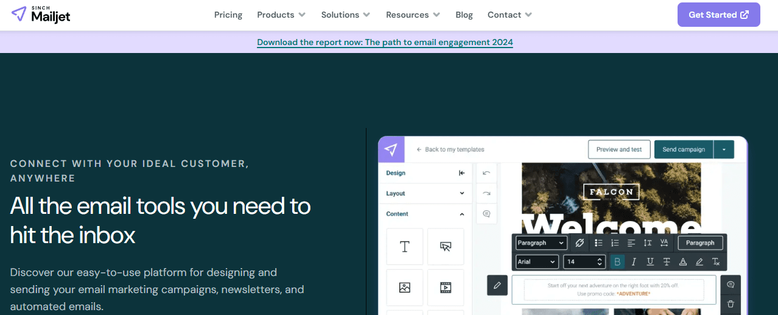This screenshot has height=315, width=778.
Task: Open the highlight color picker
Action: click(x=699, y=261)
